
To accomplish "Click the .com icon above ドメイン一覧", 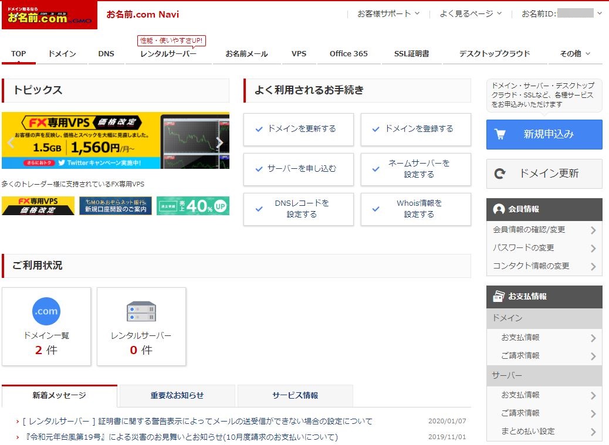I will (x=46, y=311).
